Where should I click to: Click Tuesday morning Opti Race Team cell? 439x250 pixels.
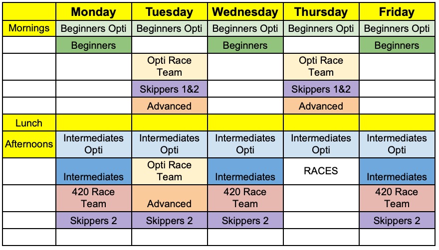170,67
